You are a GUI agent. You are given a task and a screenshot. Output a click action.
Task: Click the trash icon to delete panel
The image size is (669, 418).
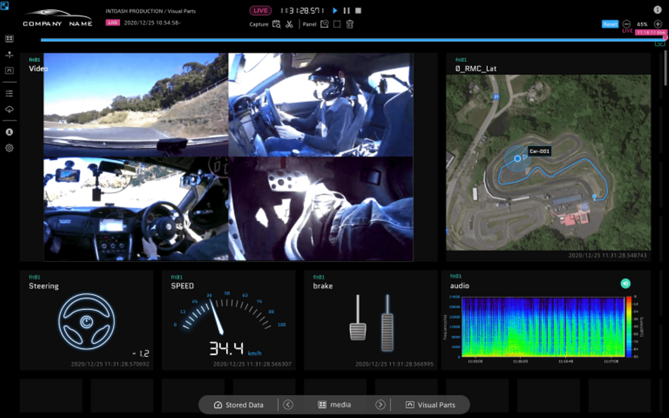coord(350,24)
